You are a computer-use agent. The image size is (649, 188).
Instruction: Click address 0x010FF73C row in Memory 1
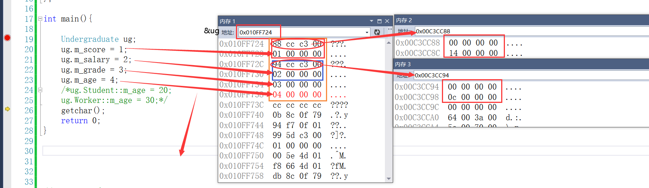242,105
